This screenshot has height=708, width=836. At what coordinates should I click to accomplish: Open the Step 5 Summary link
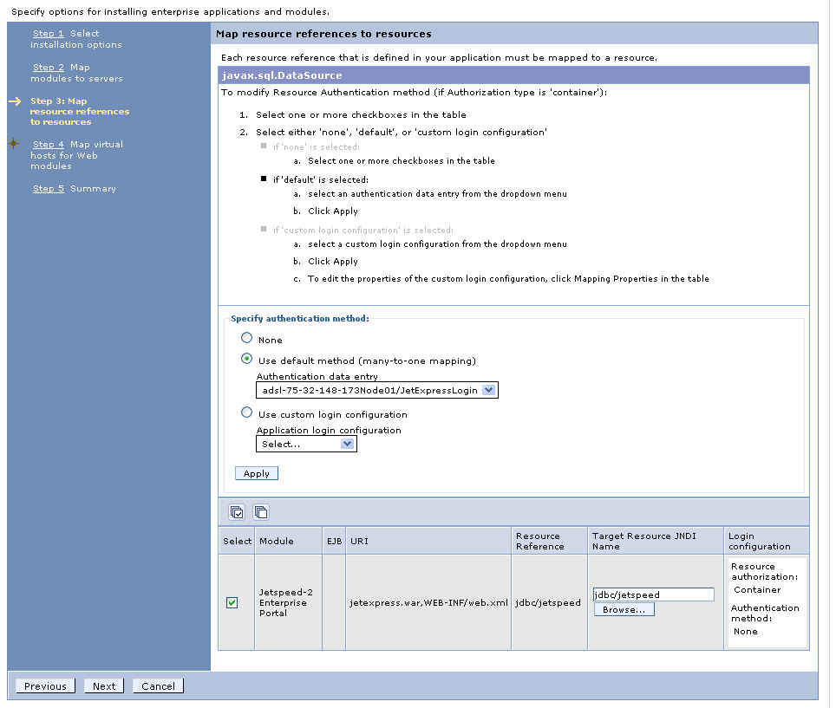pyautogui.click(x=49, y=189)
